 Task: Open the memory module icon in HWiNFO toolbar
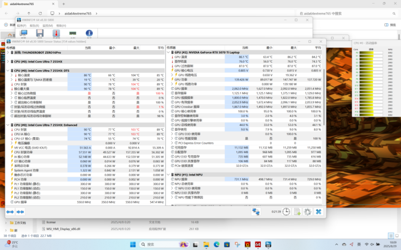pyautogui.click(x=73, y=33)
